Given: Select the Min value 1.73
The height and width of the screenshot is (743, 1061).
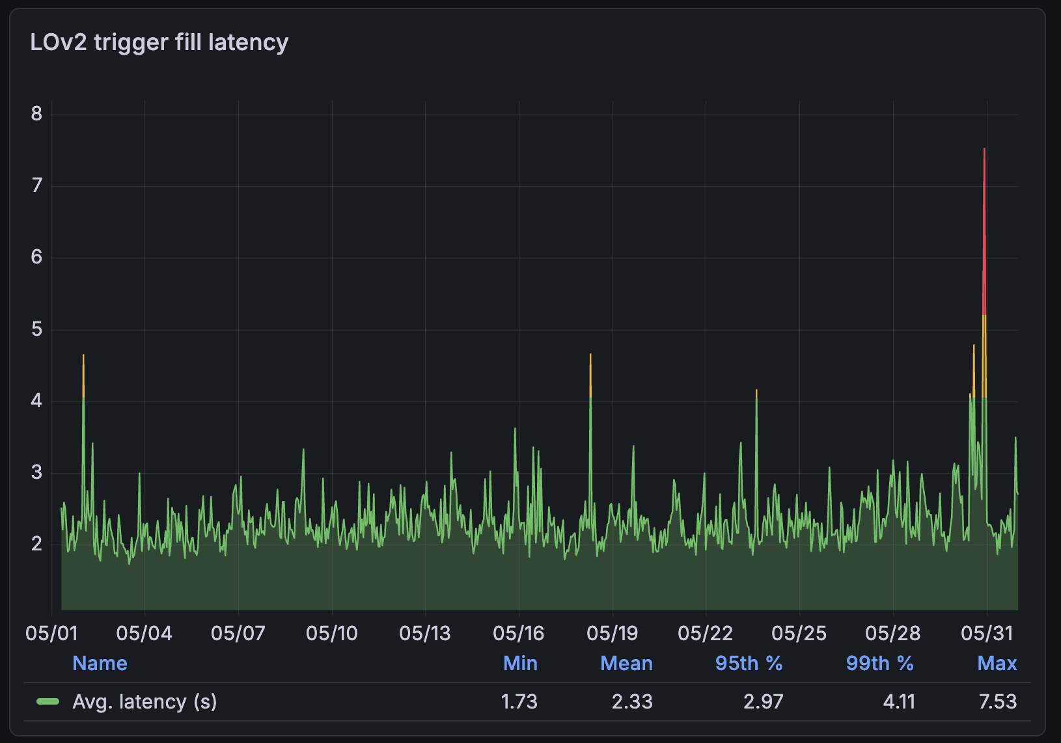Looking at the screenshot, I should (x=519, y=701).
